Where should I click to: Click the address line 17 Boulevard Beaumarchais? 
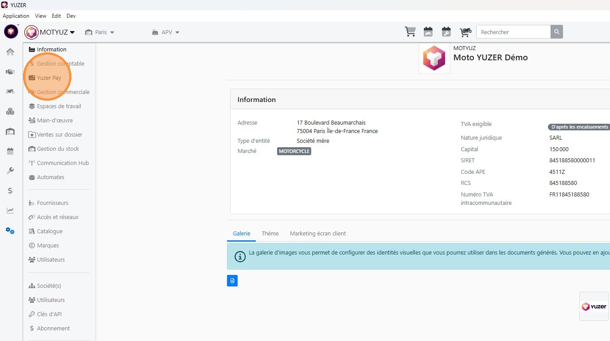[x=331, y=123]
